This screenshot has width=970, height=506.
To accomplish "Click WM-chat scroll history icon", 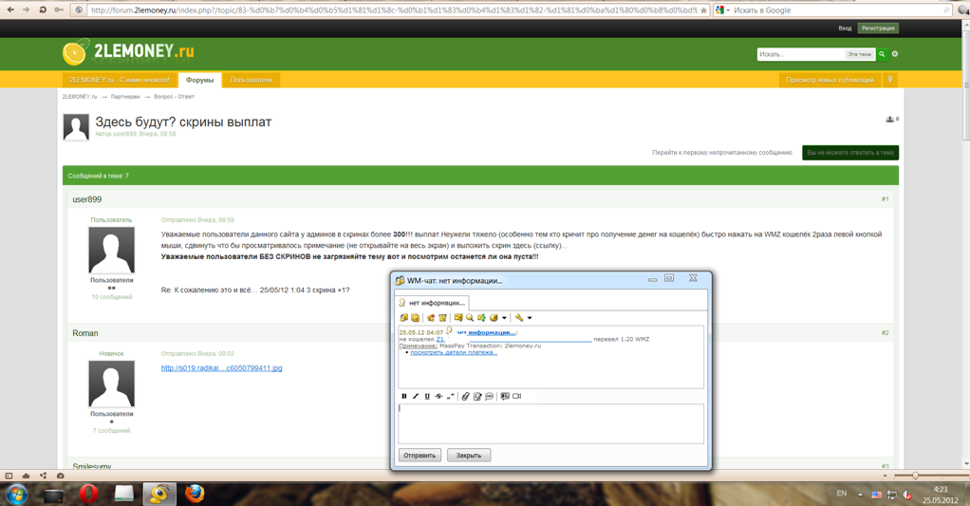I will click(443, 317).
